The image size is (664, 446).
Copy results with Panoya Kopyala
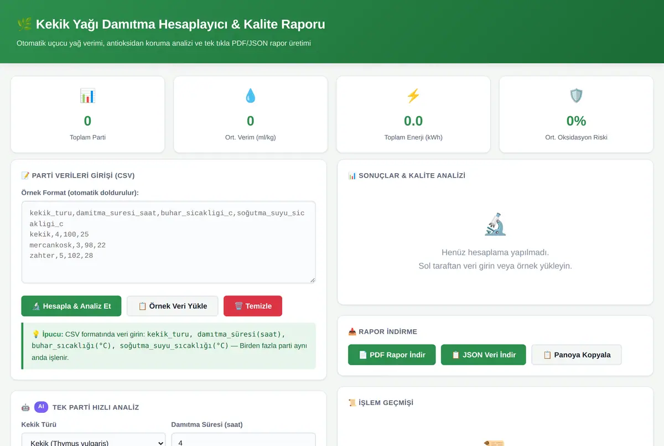(577, 355)
